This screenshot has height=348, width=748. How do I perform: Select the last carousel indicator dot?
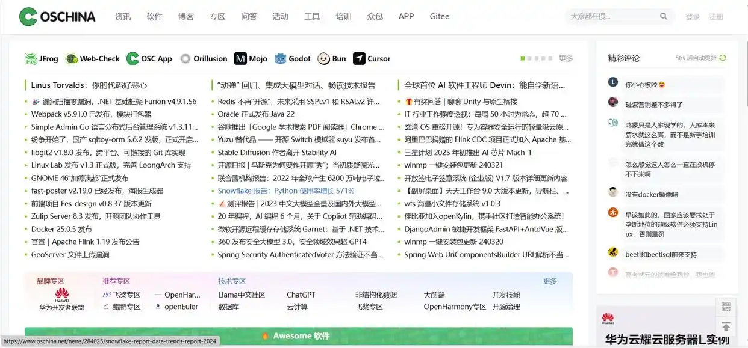click(x=550, y=59)
